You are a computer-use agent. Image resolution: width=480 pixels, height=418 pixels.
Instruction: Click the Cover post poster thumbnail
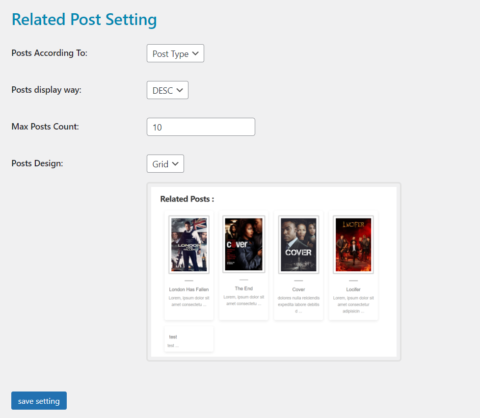tap(298, 244)
